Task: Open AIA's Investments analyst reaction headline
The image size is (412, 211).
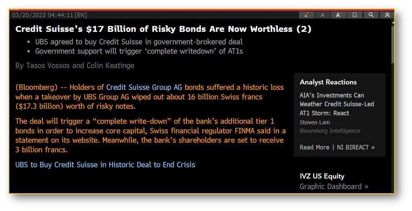Action: pyautogui.click(x=337, y=104)
